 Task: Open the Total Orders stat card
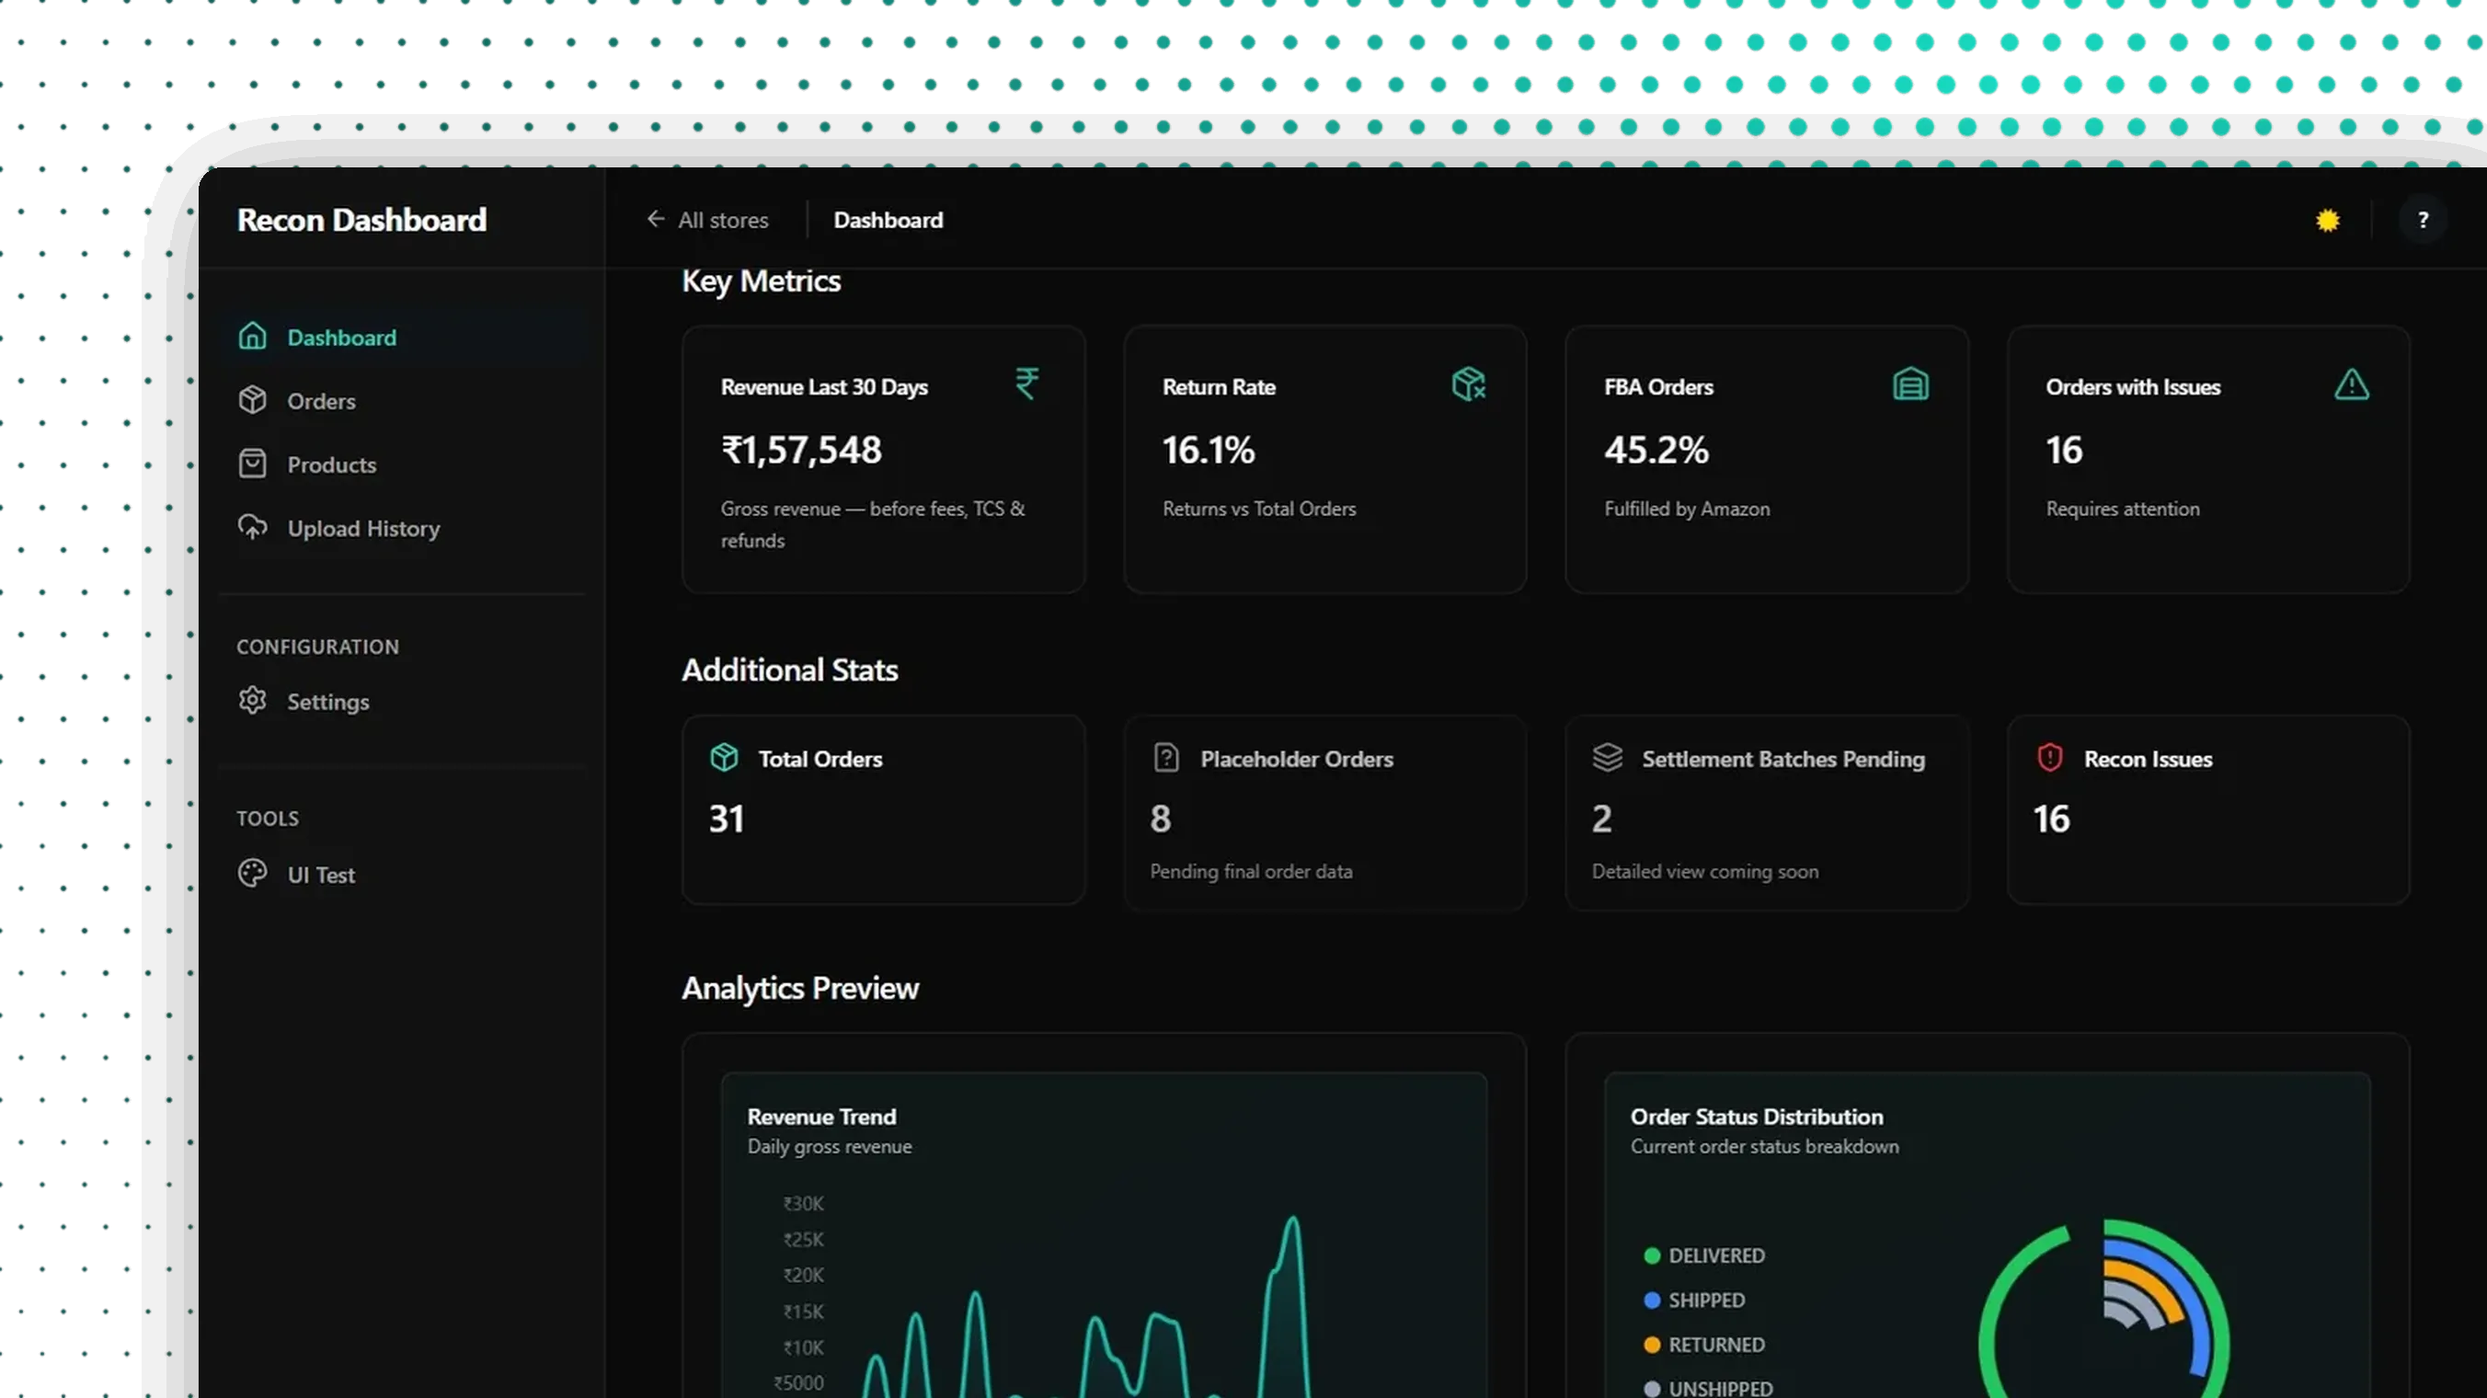click(x=883, y=810)
